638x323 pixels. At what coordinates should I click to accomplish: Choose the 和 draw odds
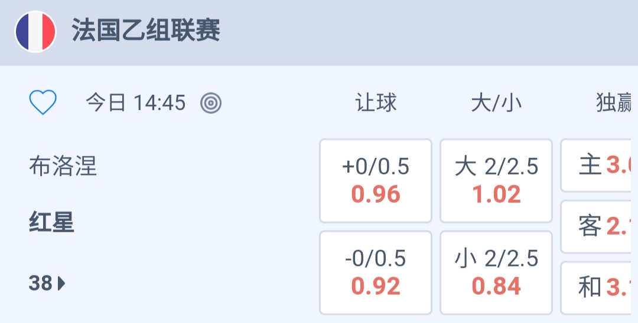600,288
